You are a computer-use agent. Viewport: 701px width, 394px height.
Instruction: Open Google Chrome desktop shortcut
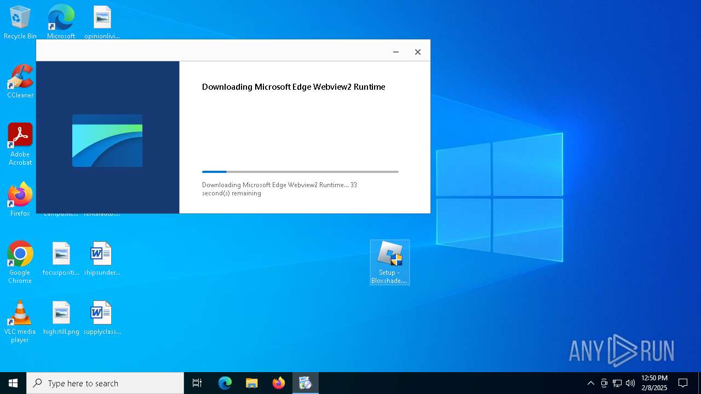tap(20, 263)
